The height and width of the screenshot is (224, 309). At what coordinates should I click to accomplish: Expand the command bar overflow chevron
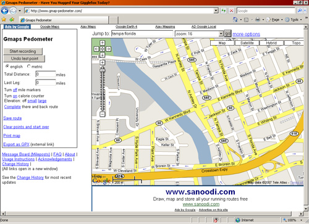pyautogui.click(x=306, y=18)
